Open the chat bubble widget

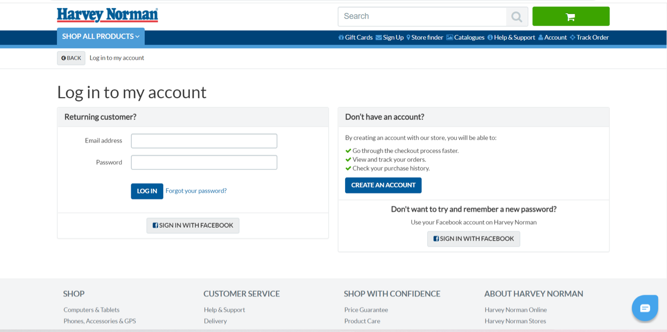tap(645, 308)
